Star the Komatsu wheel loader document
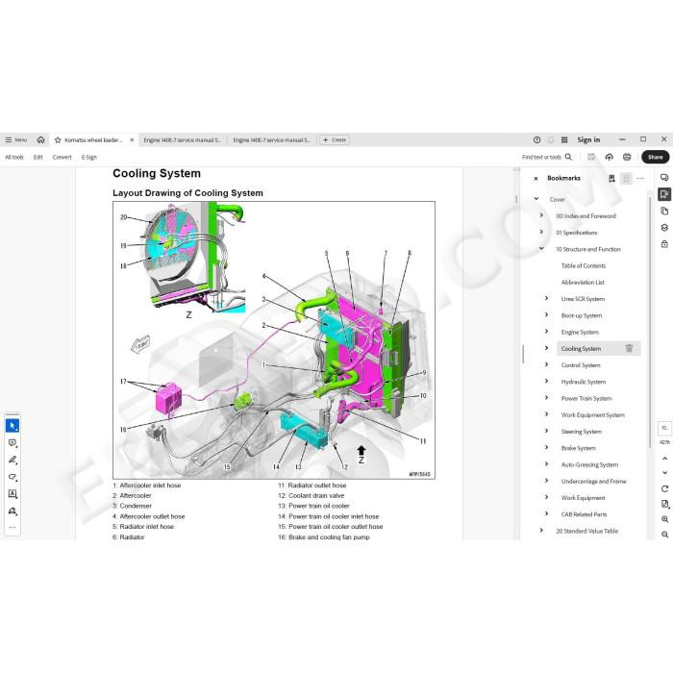 tap(58, 140)
